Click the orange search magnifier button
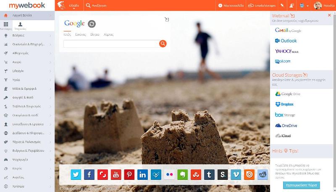 163,44
